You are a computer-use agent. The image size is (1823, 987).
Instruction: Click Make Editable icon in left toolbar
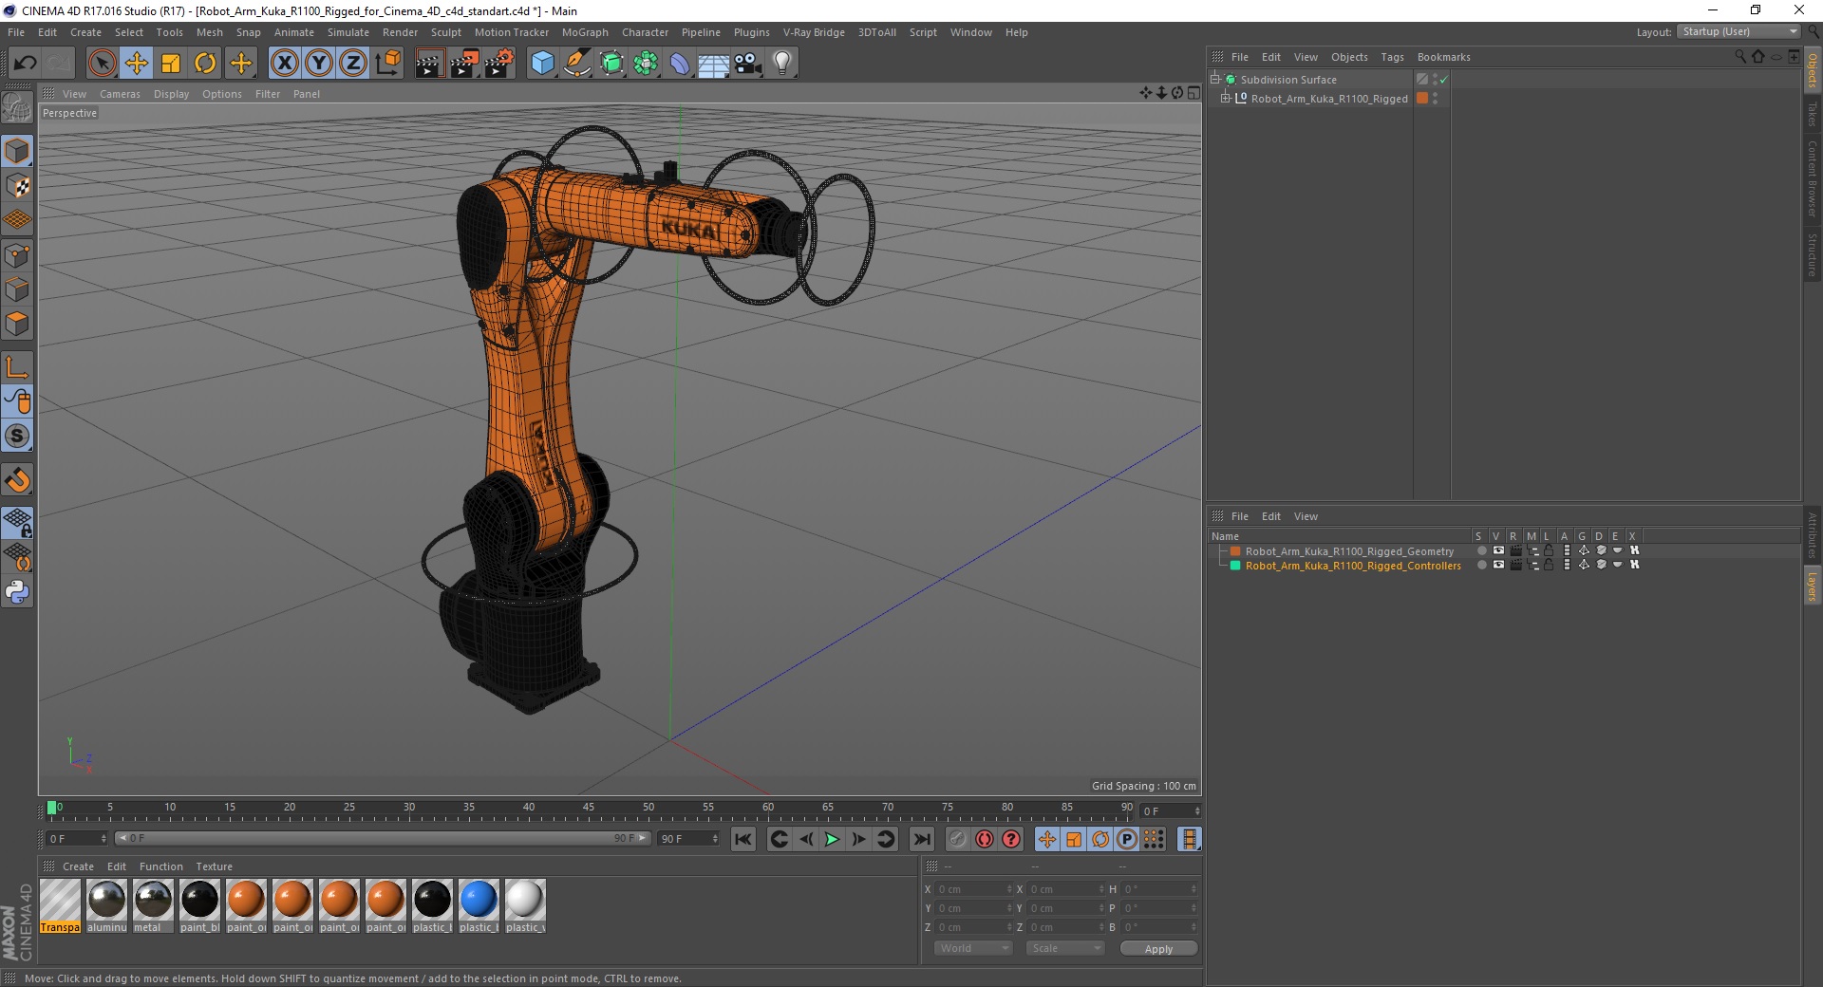click(17, 107)
